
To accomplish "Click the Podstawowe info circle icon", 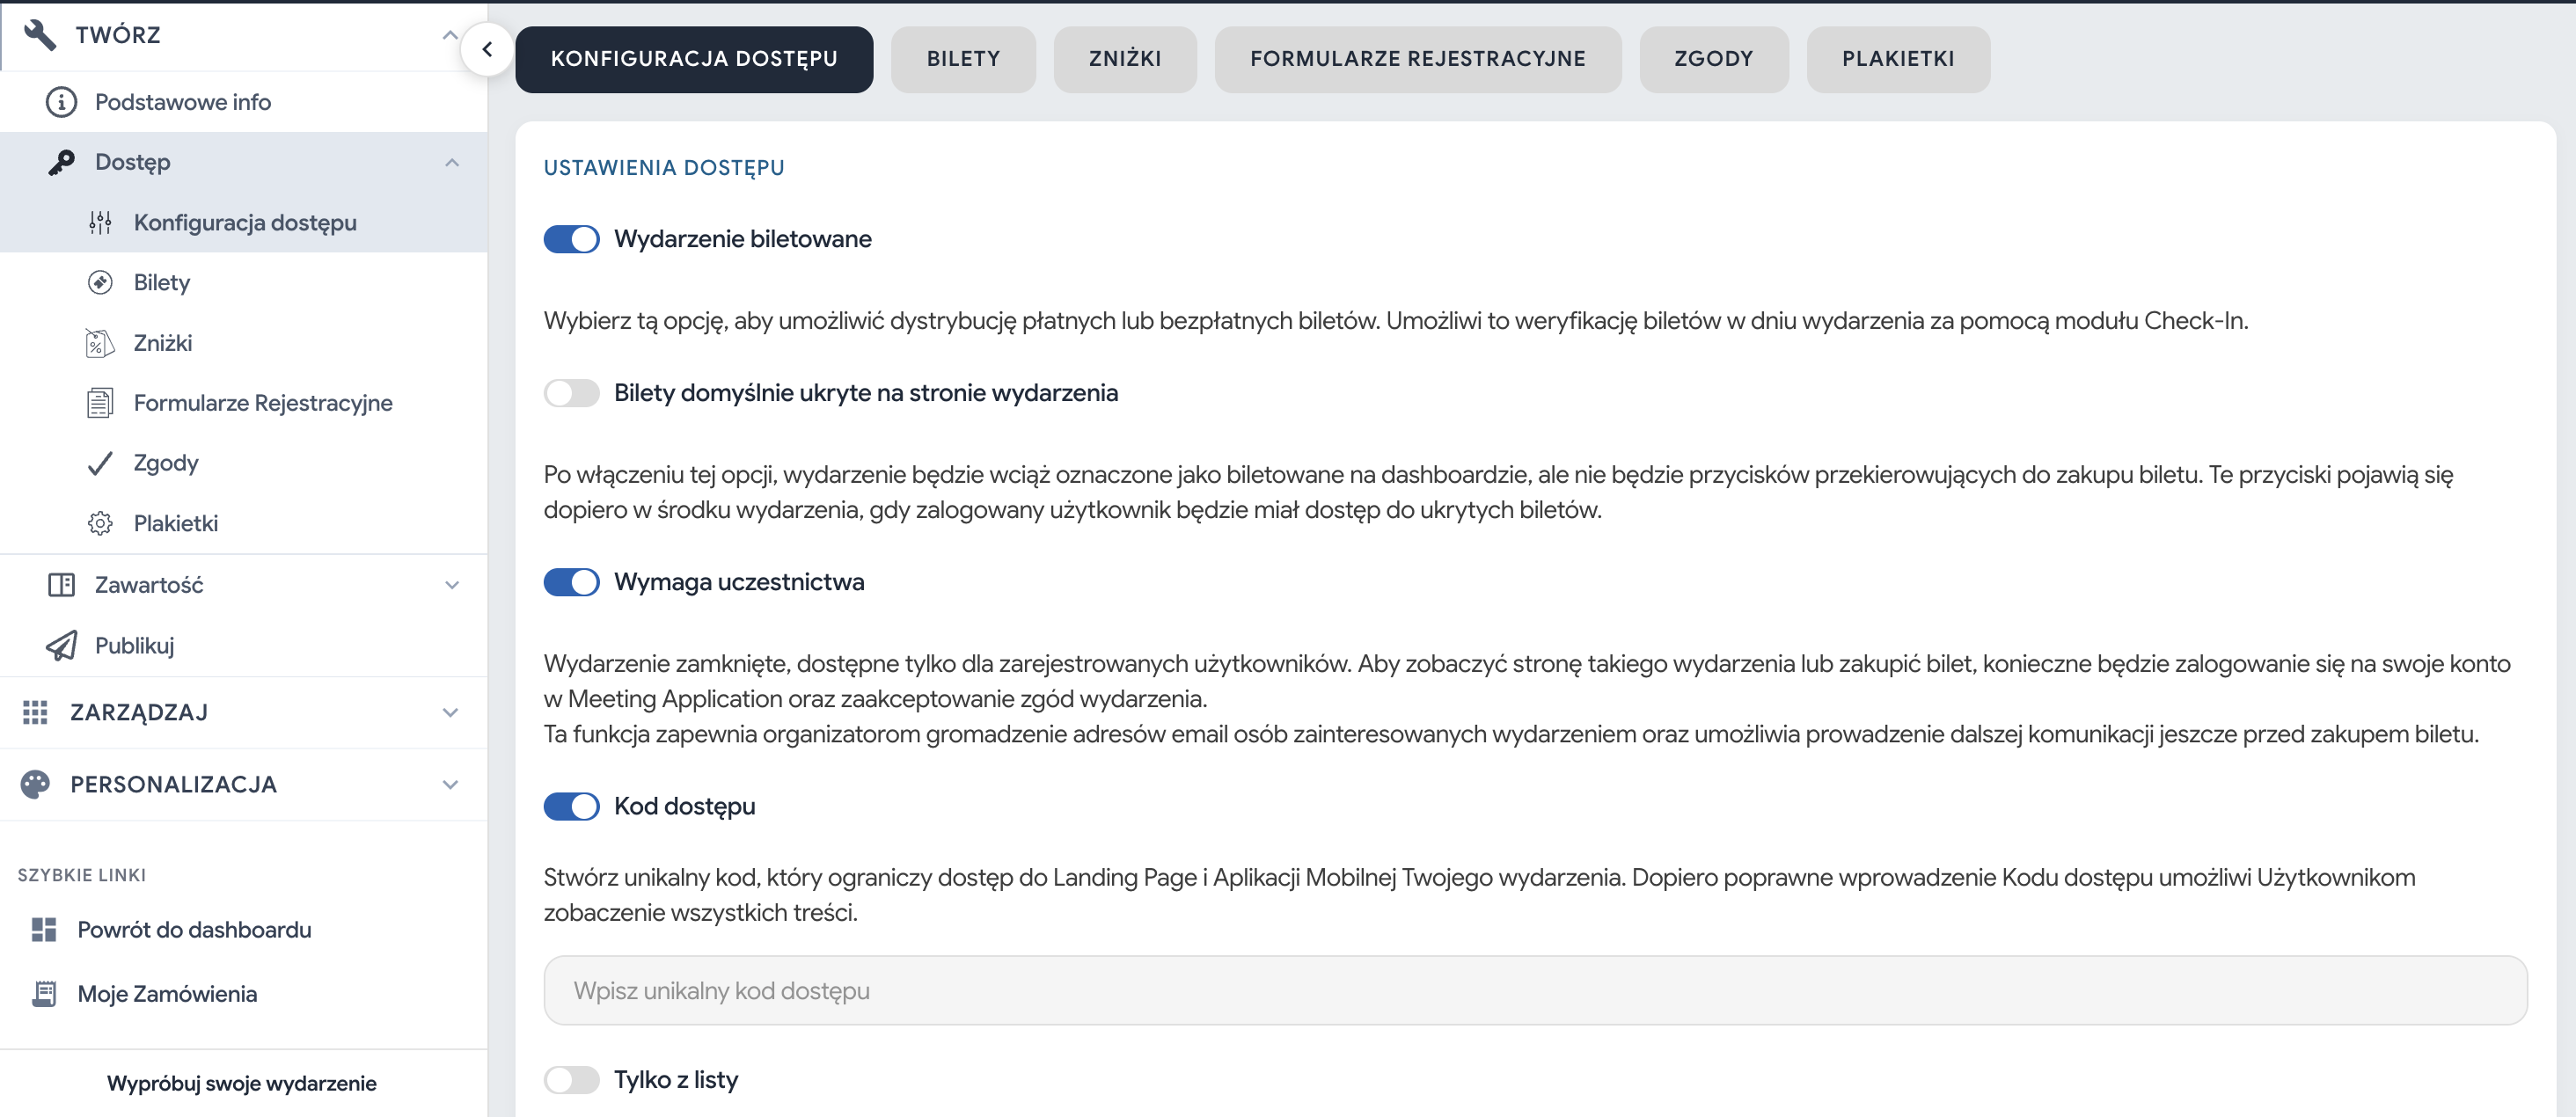I will [x=61, y=102].
